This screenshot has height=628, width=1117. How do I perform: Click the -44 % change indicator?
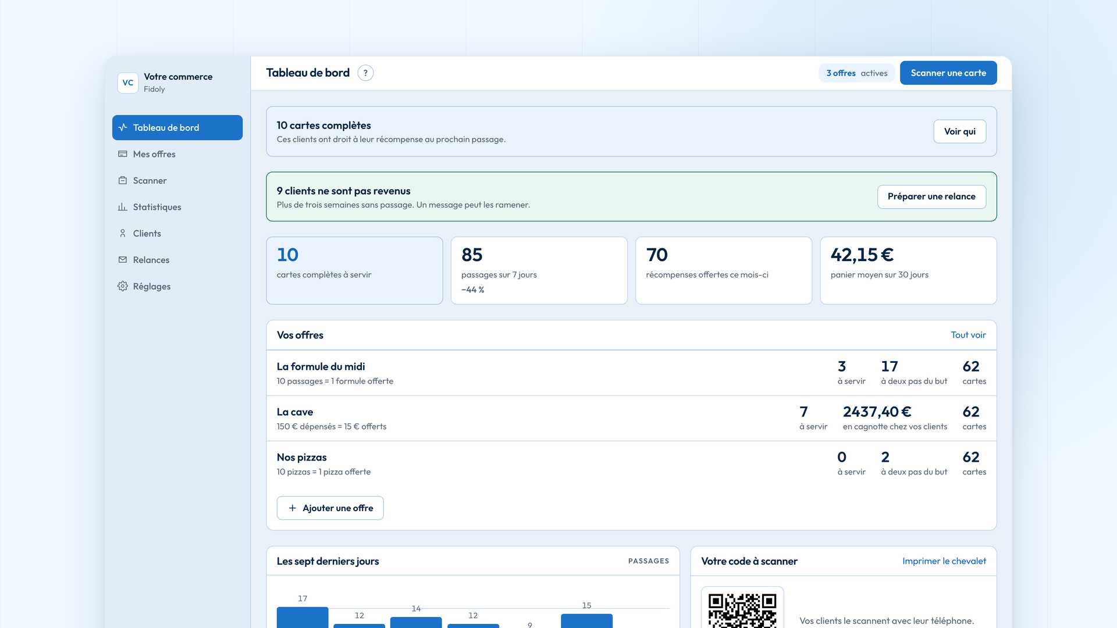(x=472, y=290)
